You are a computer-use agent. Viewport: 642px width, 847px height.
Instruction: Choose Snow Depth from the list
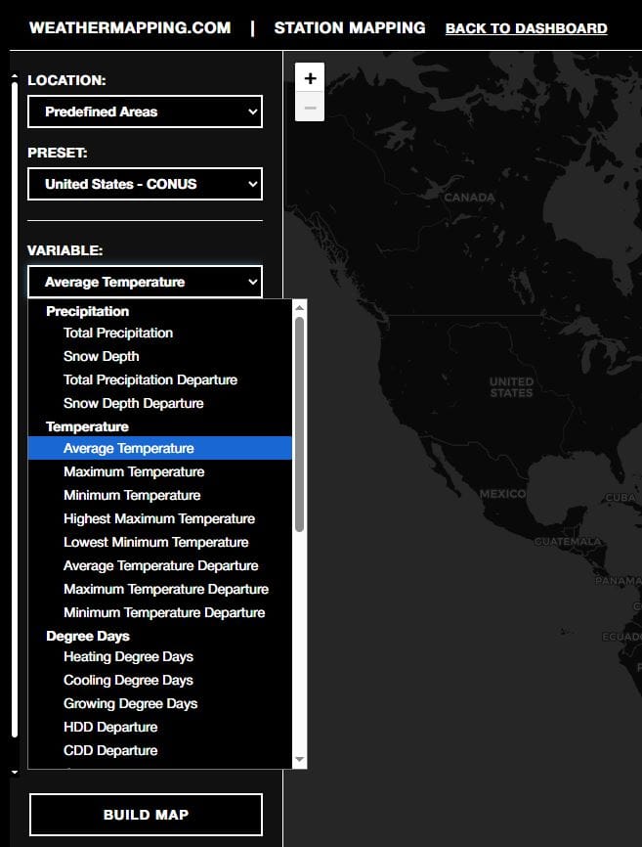click(102, 356)
